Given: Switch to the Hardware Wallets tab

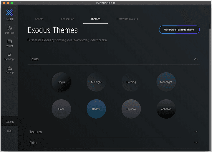Looking at the screenshot, I should click(127, 19).
